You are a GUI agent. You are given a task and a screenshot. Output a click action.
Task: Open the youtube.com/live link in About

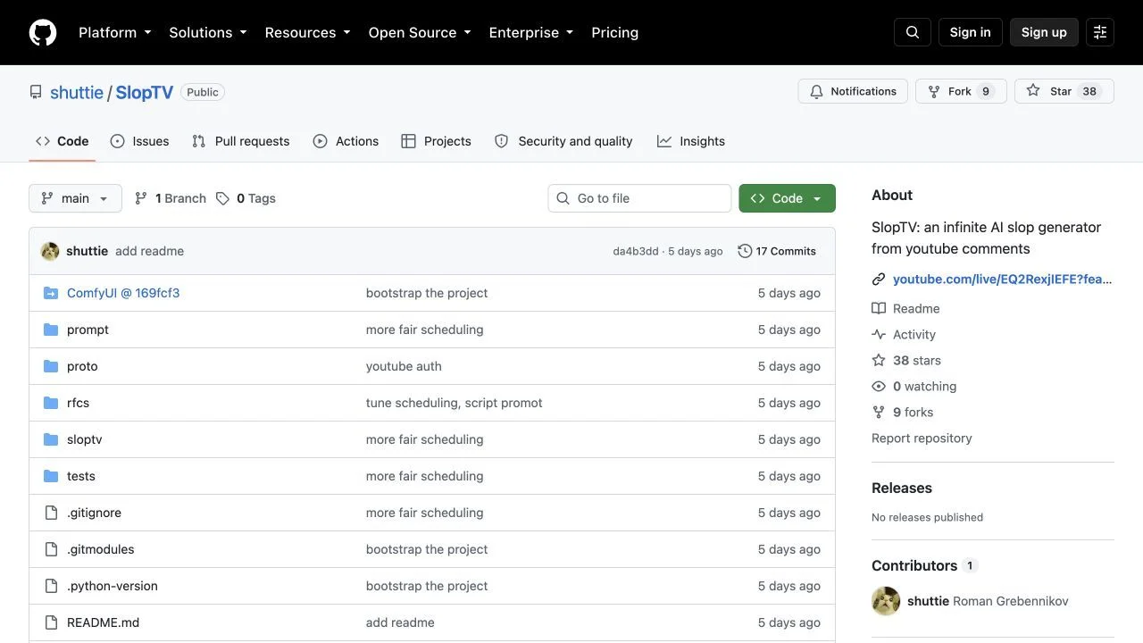1003,280
